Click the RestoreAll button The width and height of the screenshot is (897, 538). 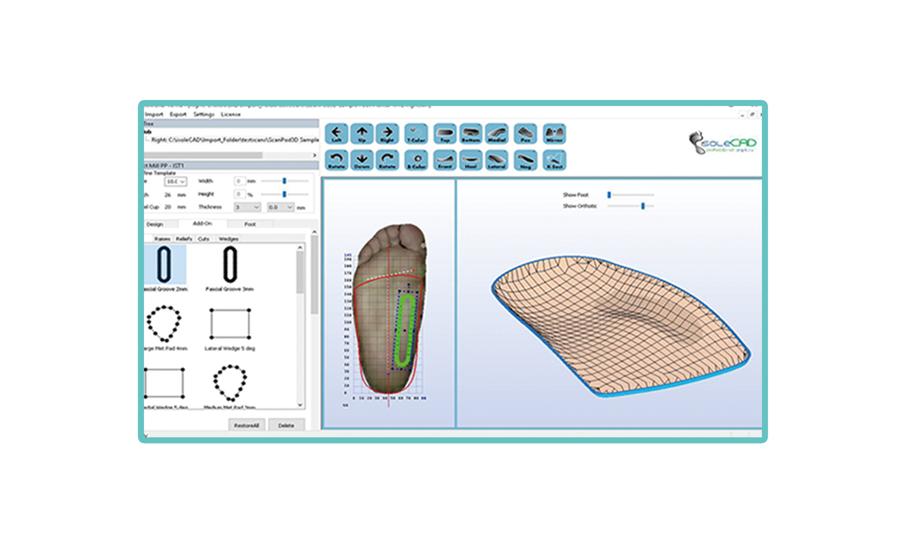[x=246, y=425]
